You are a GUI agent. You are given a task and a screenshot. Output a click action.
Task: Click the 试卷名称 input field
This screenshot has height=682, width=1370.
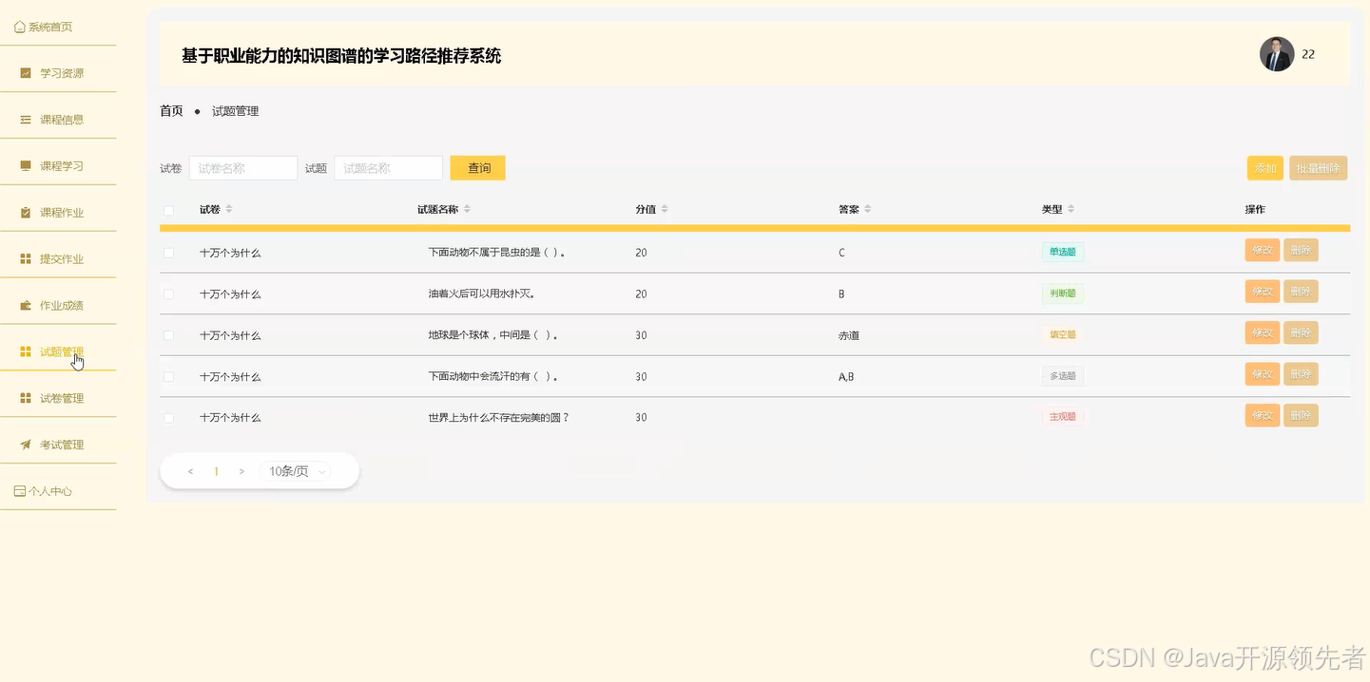(242, 167)
